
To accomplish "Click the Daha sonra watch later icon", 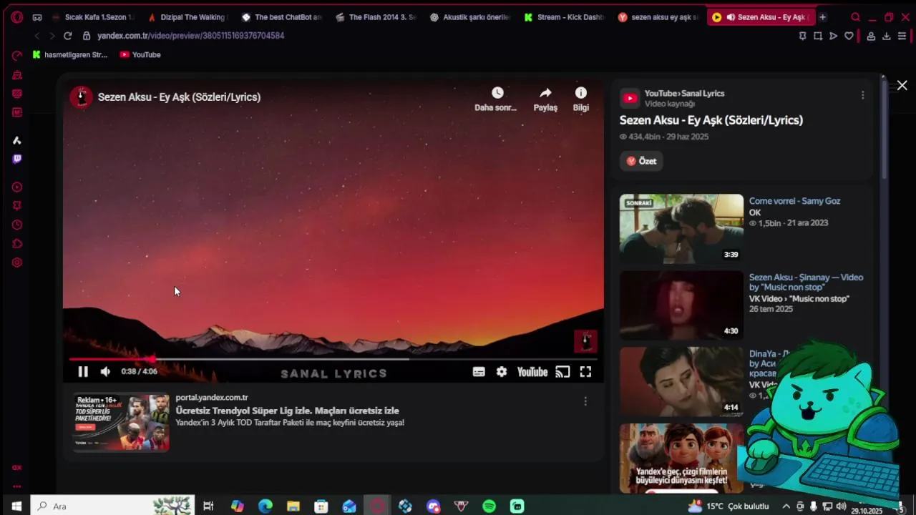I will coord(497,93).
